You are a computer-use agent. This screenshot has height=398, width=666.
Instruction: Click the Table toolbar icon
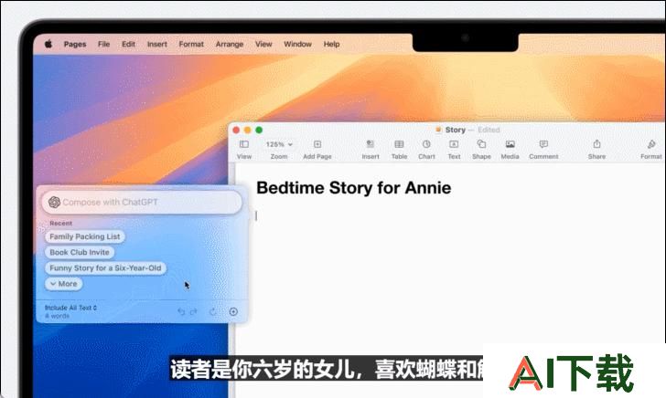click(x=399, y=144)
